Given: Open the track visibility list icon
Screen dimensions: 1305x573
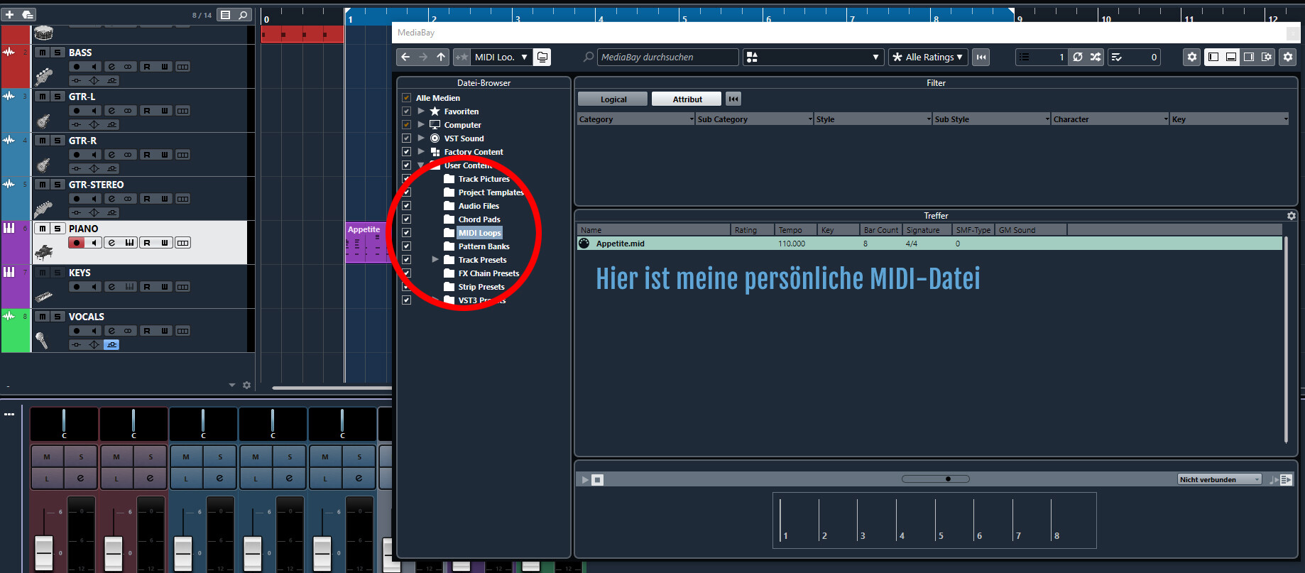Looking at the screenshot, I should coord(225,14).
